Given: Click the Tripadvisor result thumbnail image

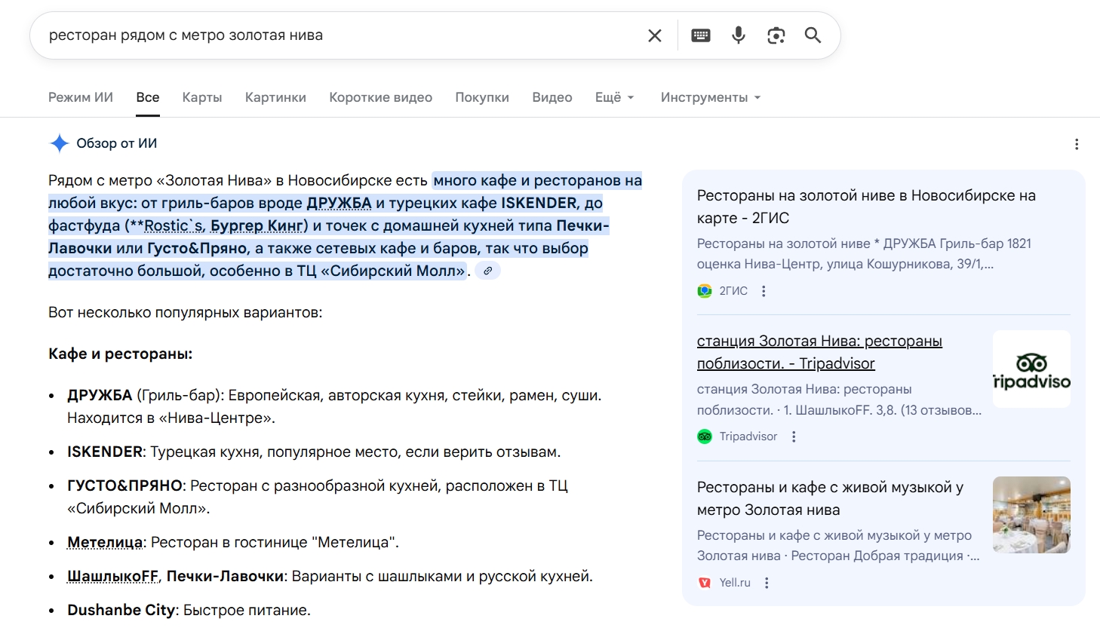Looking at the screenshot, I should tap(1031, 369).
